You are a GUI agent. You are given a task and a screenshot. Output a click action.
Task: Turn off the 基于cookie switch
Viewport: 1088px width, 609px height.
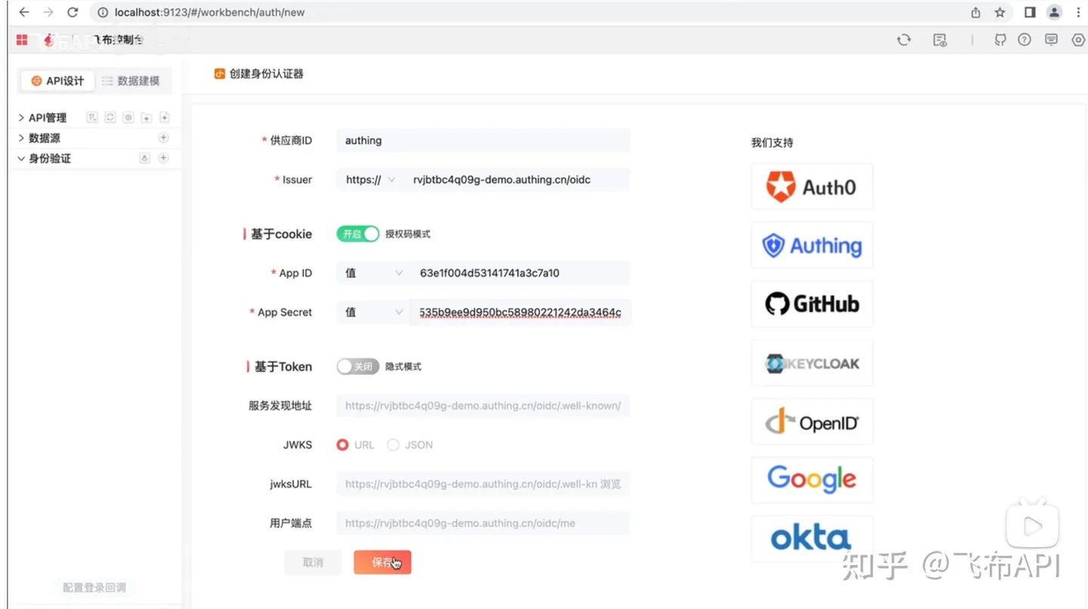click(x=357, y=234)
